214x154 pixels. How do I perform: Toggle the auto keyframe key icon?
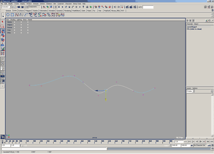point(209,145)
